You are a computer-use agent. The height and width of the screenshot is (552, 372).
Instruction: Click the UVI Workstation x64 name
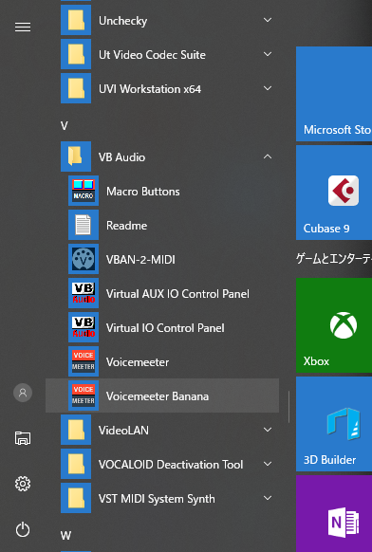click(150, 89)
